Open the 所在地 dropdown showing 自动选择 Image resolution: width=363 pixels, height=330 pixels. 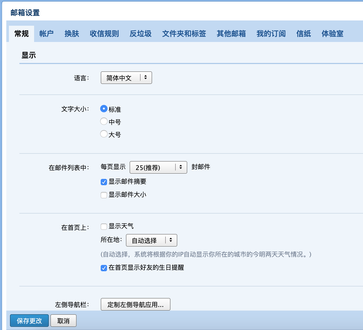pyautogui.click(x=152, y=240)
